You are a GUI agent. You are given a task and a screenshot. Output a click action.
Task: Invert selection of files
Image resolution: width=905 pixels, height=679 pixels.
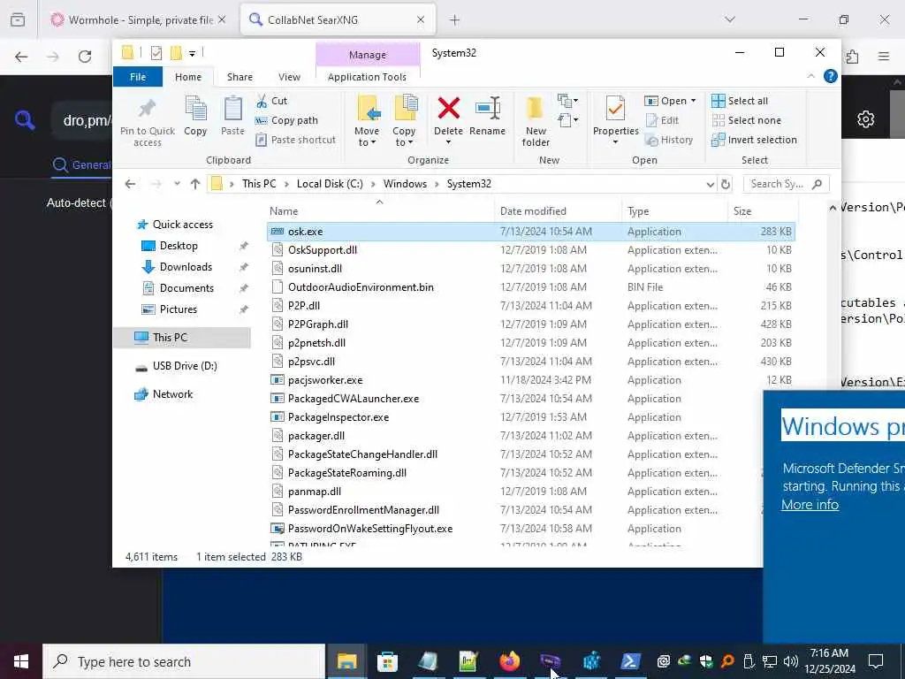[x=755, y=140]
